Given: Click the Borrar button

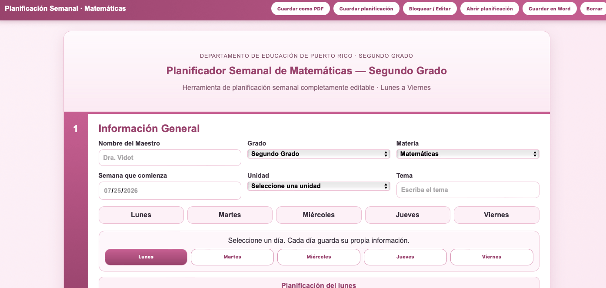Looking at the screenshot, I should 594,9.
